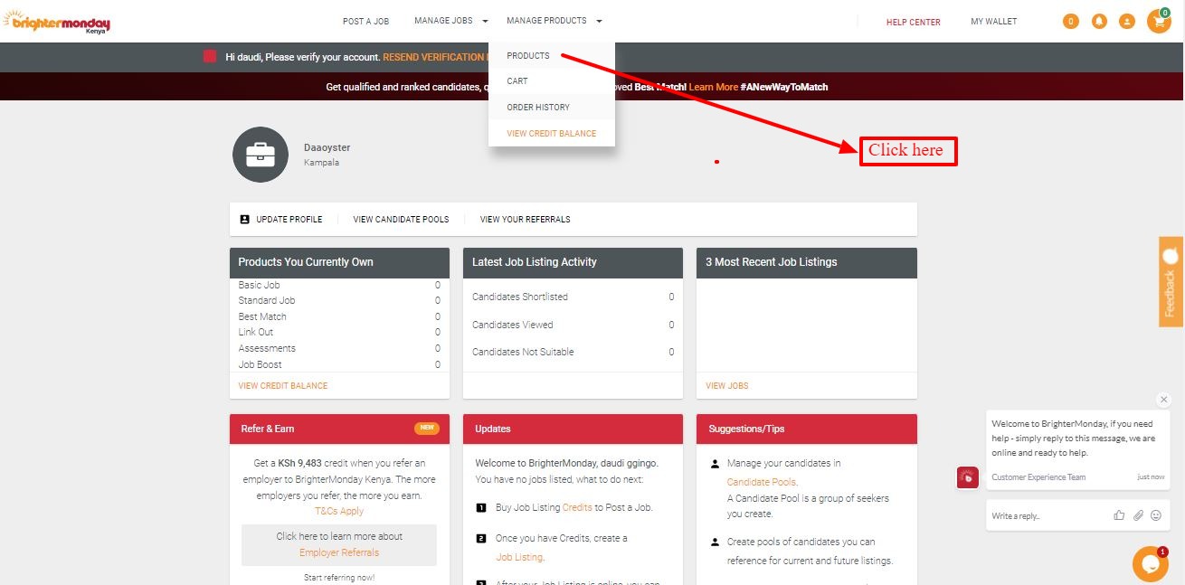Click Update Profile
The image size is (1185, 585).
point(289,219)
